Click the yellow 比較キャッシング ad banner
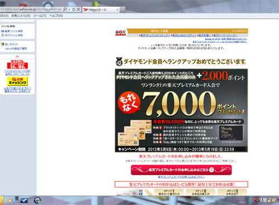 click(x=17, y=81)
